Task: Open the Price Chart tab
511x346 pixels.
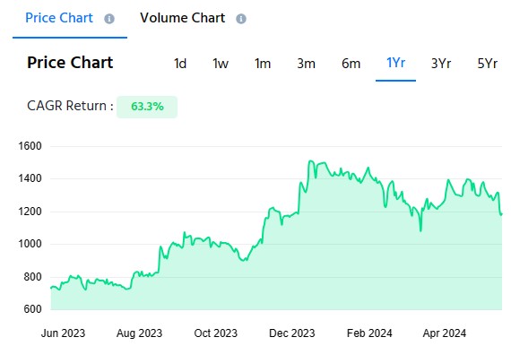Action: [59, 18]
